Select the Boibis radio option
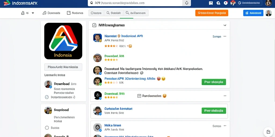 tap(47, 128)
